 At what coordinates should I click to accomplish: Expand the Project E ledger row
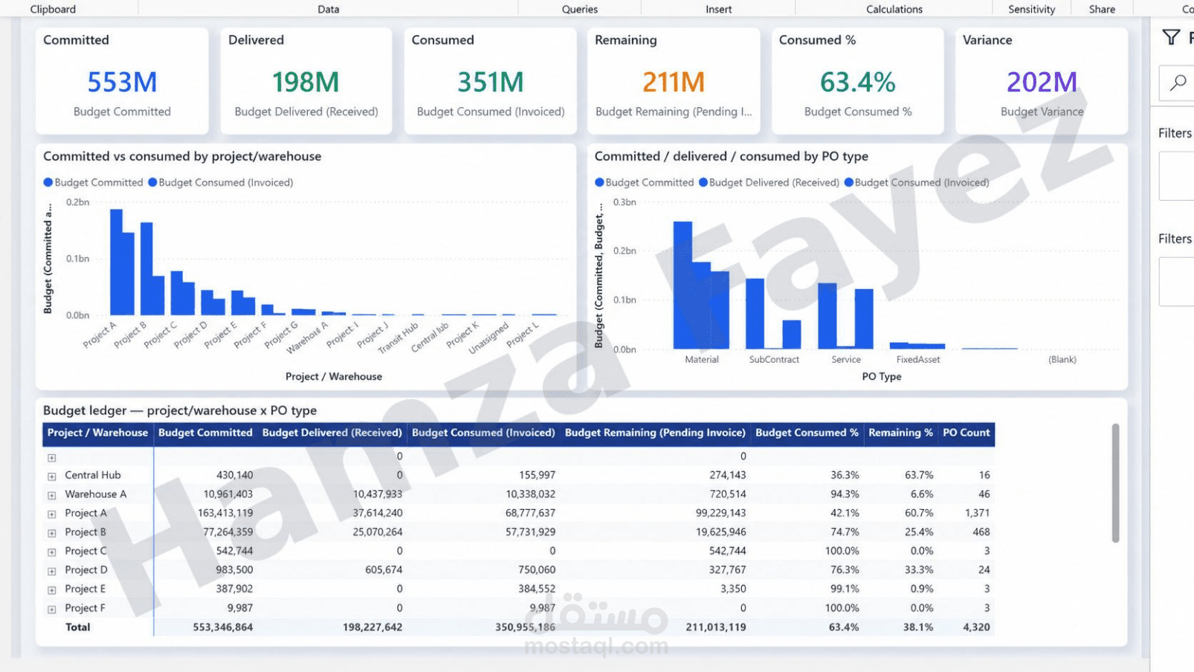(52, 590)
